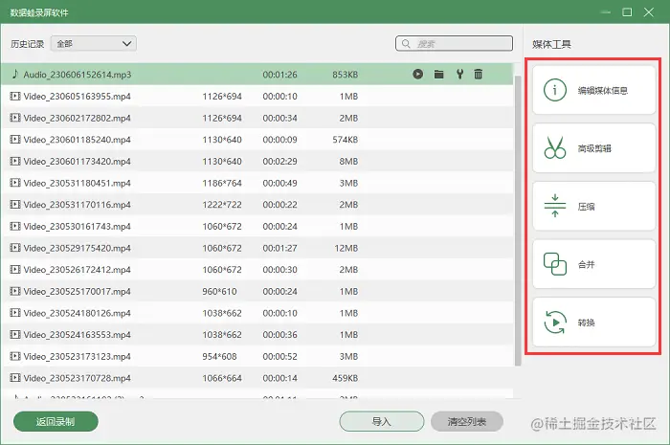Click film icon beside Video_230524163553.mp4
The width and height of the screenshot is (670, 445).
(15, 334)
